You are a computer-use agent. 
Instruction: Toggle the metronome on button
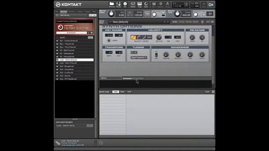tap(164, 13)
